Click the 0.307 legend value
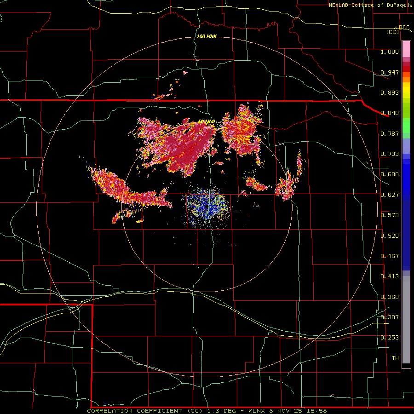 [x=390, y=317]
